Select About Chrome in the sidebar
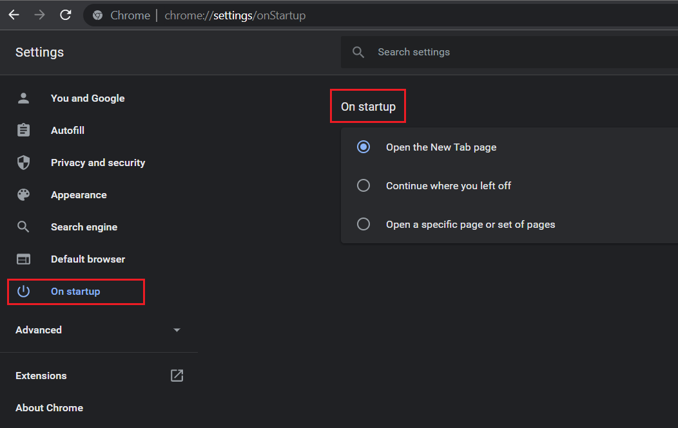Image resolution: width=678 pixels, height=428 pixels. coord(49,407)
